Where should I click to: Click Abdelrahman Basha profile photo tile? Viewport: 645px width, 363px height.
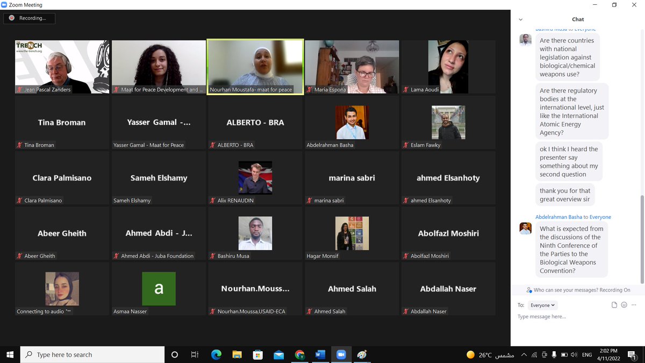[352, 122]
